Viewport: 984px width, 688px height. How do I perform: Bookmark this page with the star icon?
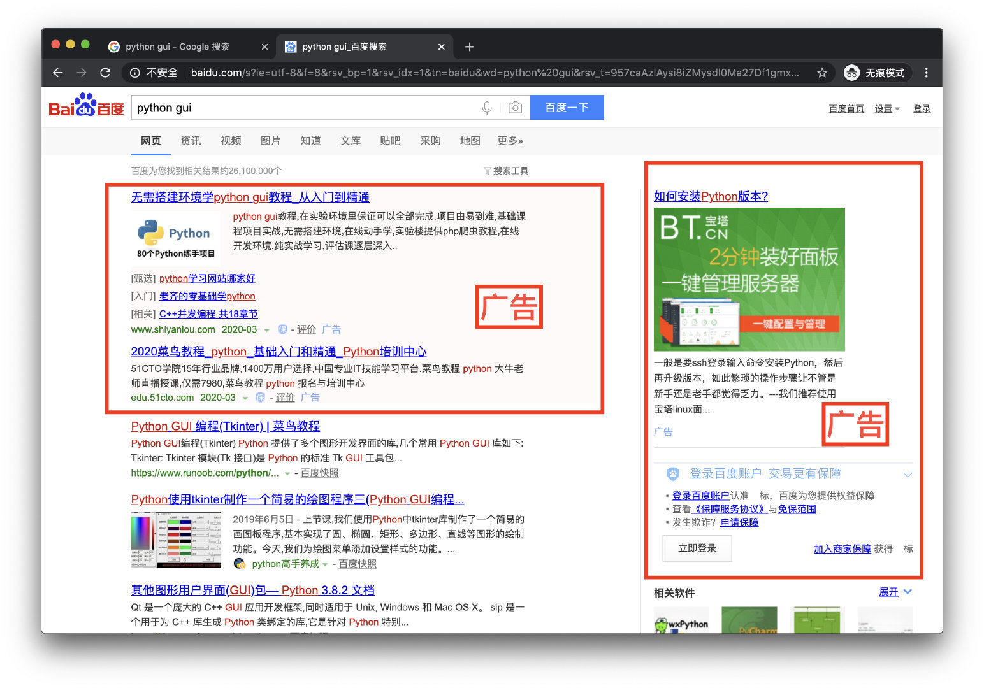point(822,73)
